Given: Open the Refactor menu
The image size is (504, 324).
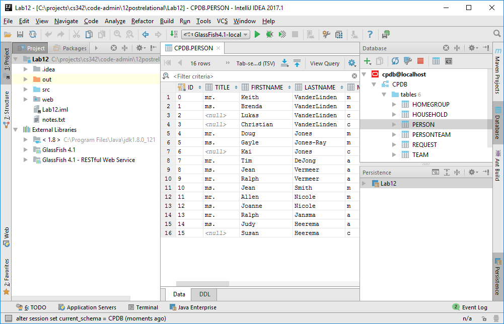Looking at the screenshot, I should 142,21.
